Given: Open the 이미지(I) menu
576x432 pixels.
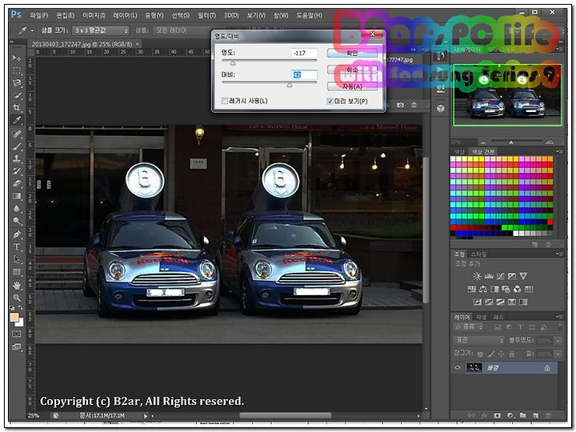Looking at the screenshot, I should 94,15.
